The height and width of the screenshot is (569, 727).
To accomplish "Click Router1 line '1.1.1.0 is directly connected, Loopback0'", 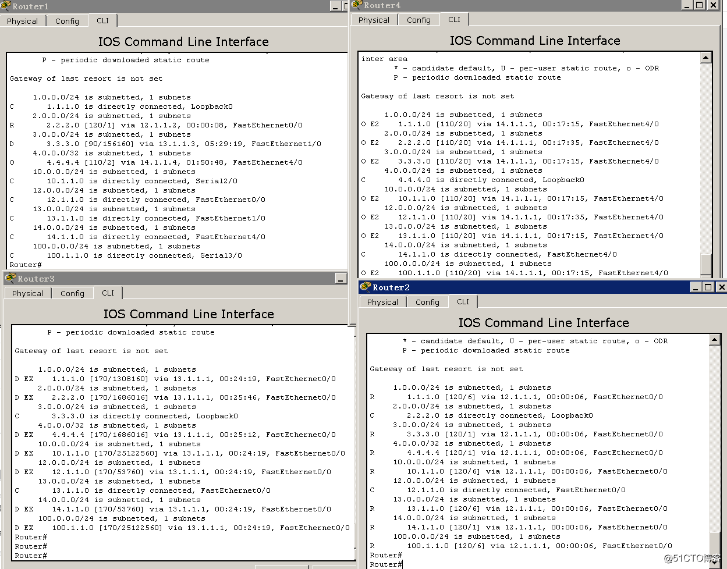I will point(140,106).
